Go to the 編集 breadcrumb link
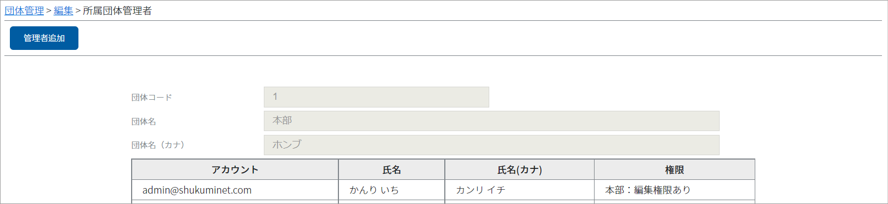888x204 pixels. coord(64,11)
